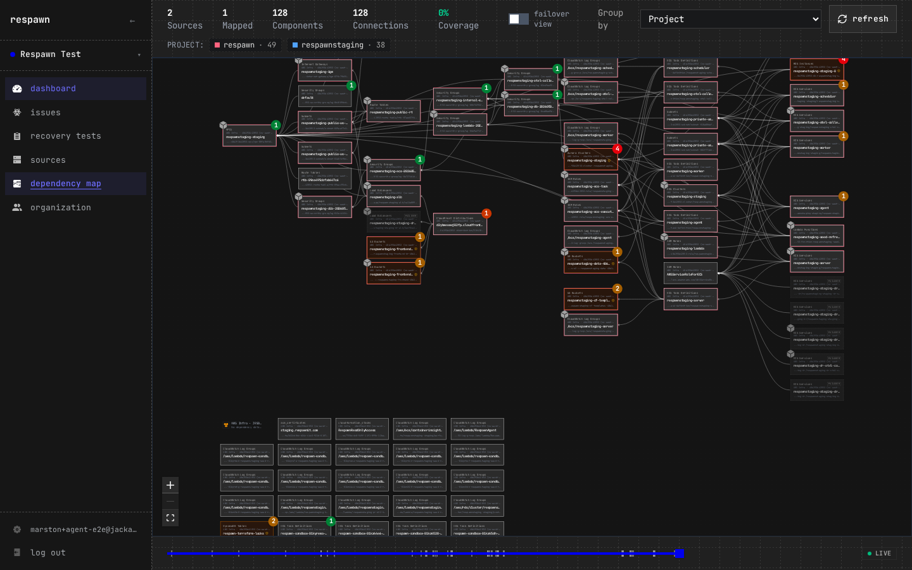Select the RespawnReadOnlyAccess stack node

362,429
